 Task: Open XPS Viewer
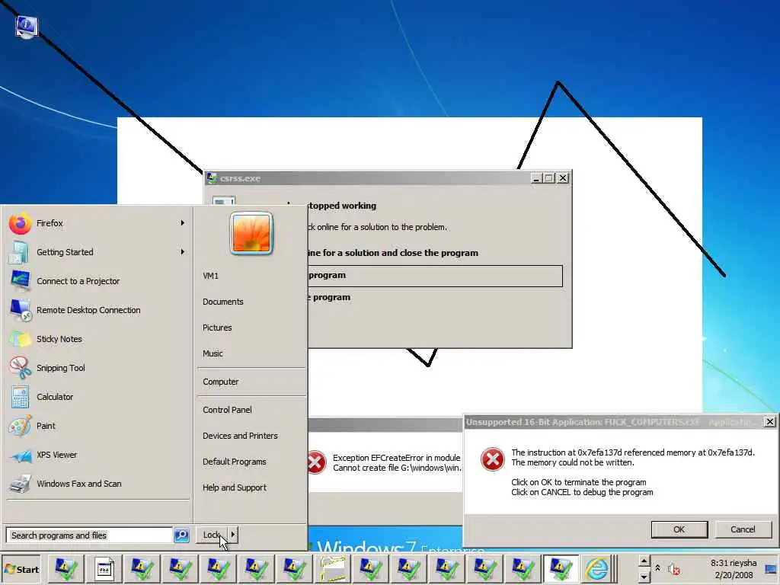pyautogui.click(x=97, y=454)
